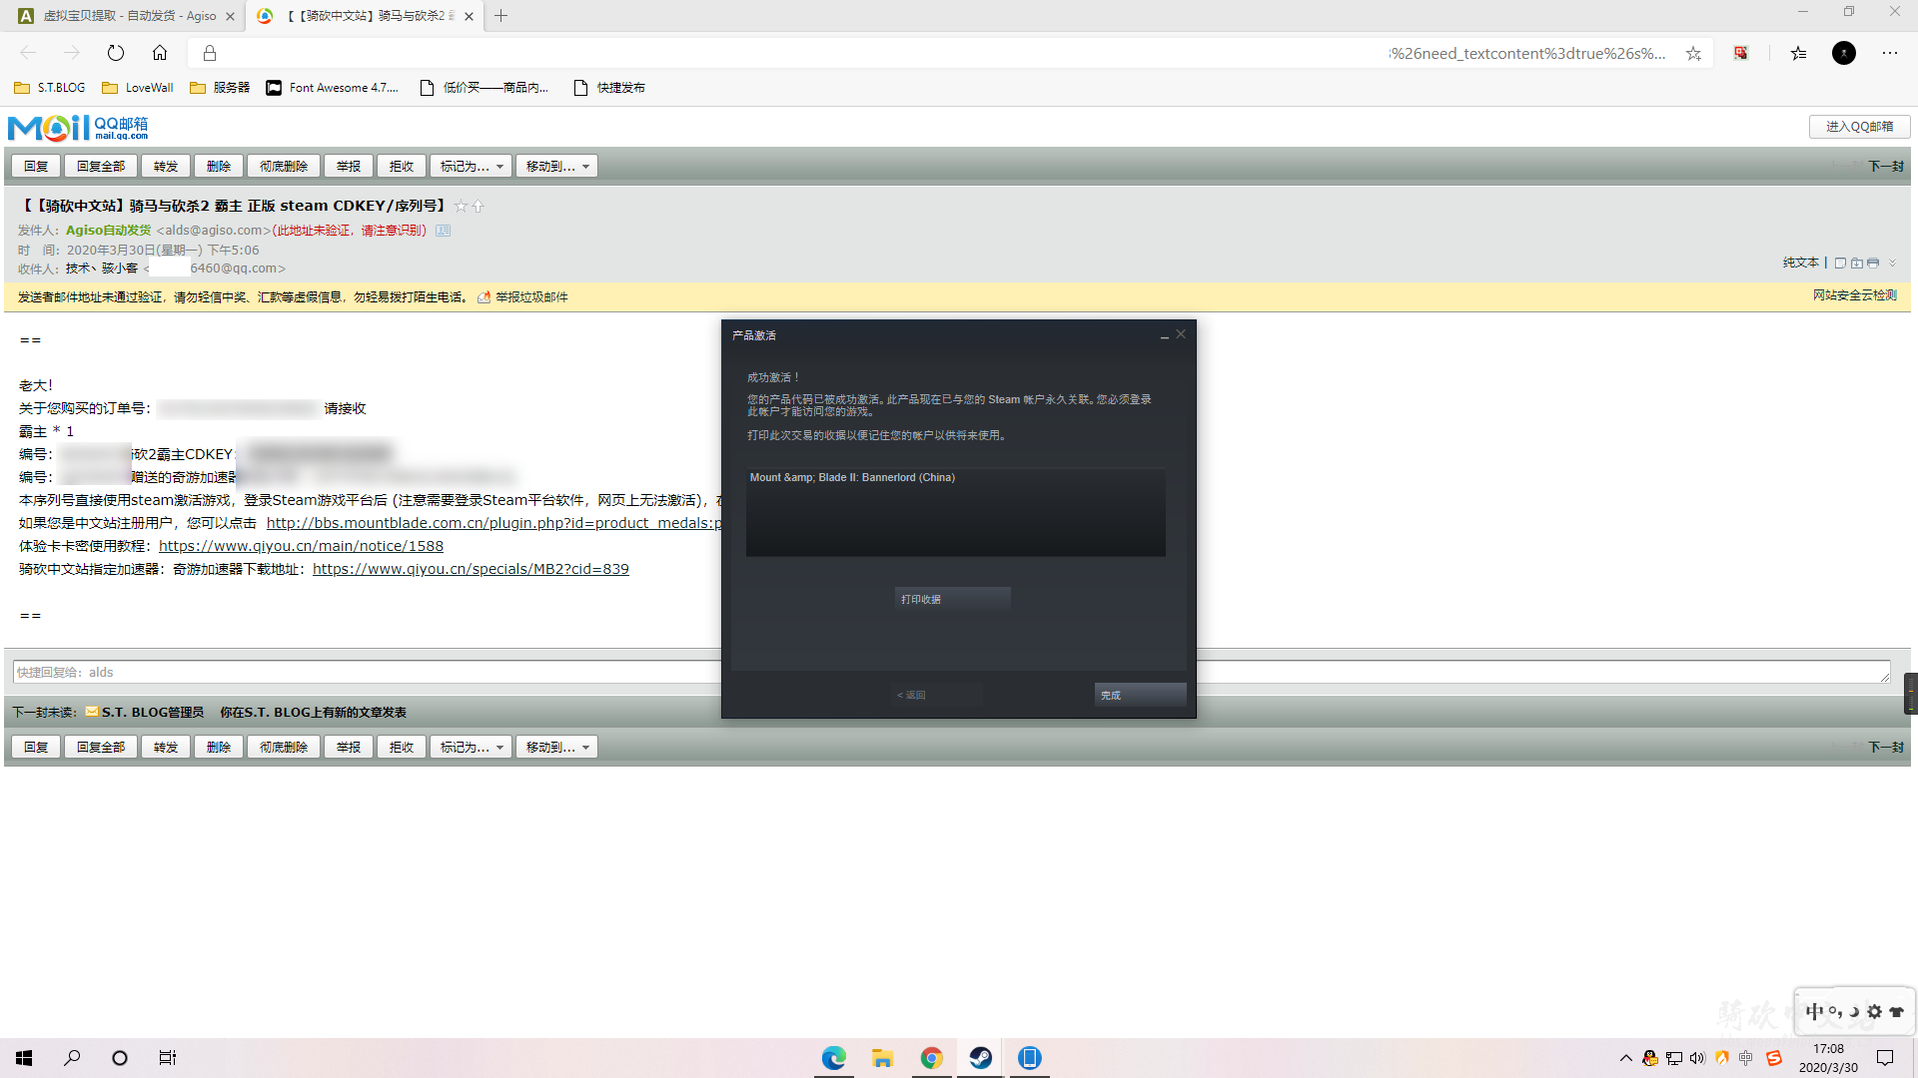Viewport: 1918px width, 1078px height.
Task: Click the top 转发 forward button
Action: [x=166, y=166]
